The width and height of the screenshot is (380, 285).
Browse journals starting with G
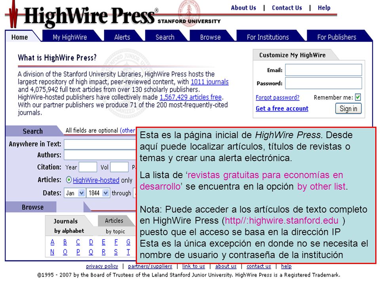point(128,242)
